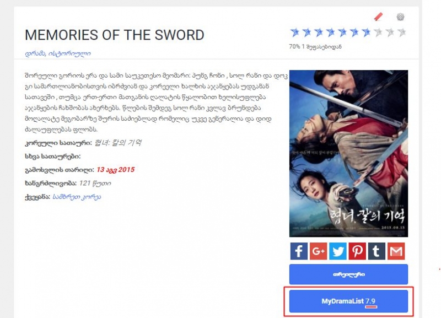Click the blue trailer button
Viewport: 441px width, 318px height.
click(x=348, y=274)
